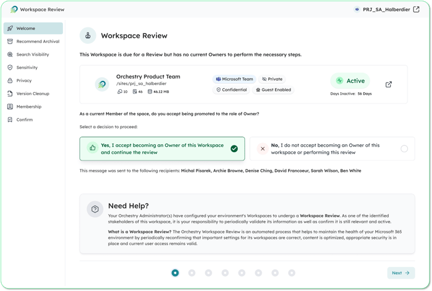Go to Recommend Archival step
This screenshot has height=291, width=432.
[x=33, y=41]
